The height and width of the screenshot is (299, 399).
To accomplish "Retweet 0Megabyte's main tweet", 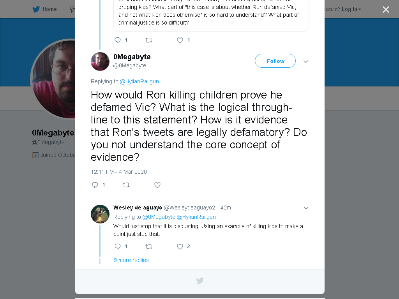I will (x=126, y=185).
